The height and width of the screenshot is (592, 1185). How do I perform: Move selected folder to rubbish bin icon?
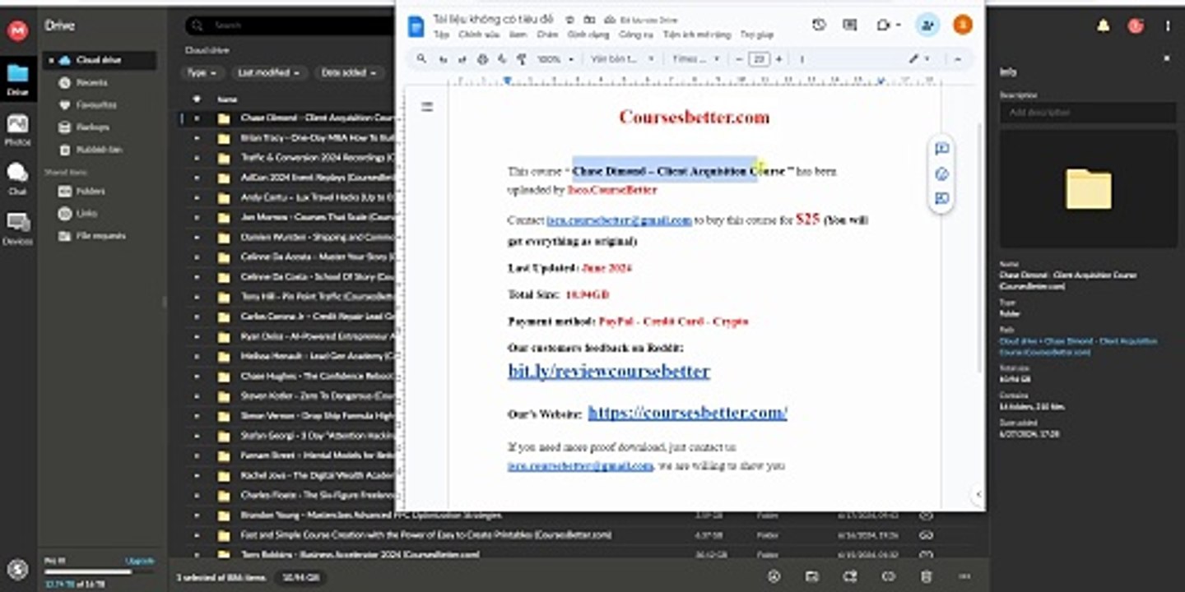coord(926,576)
